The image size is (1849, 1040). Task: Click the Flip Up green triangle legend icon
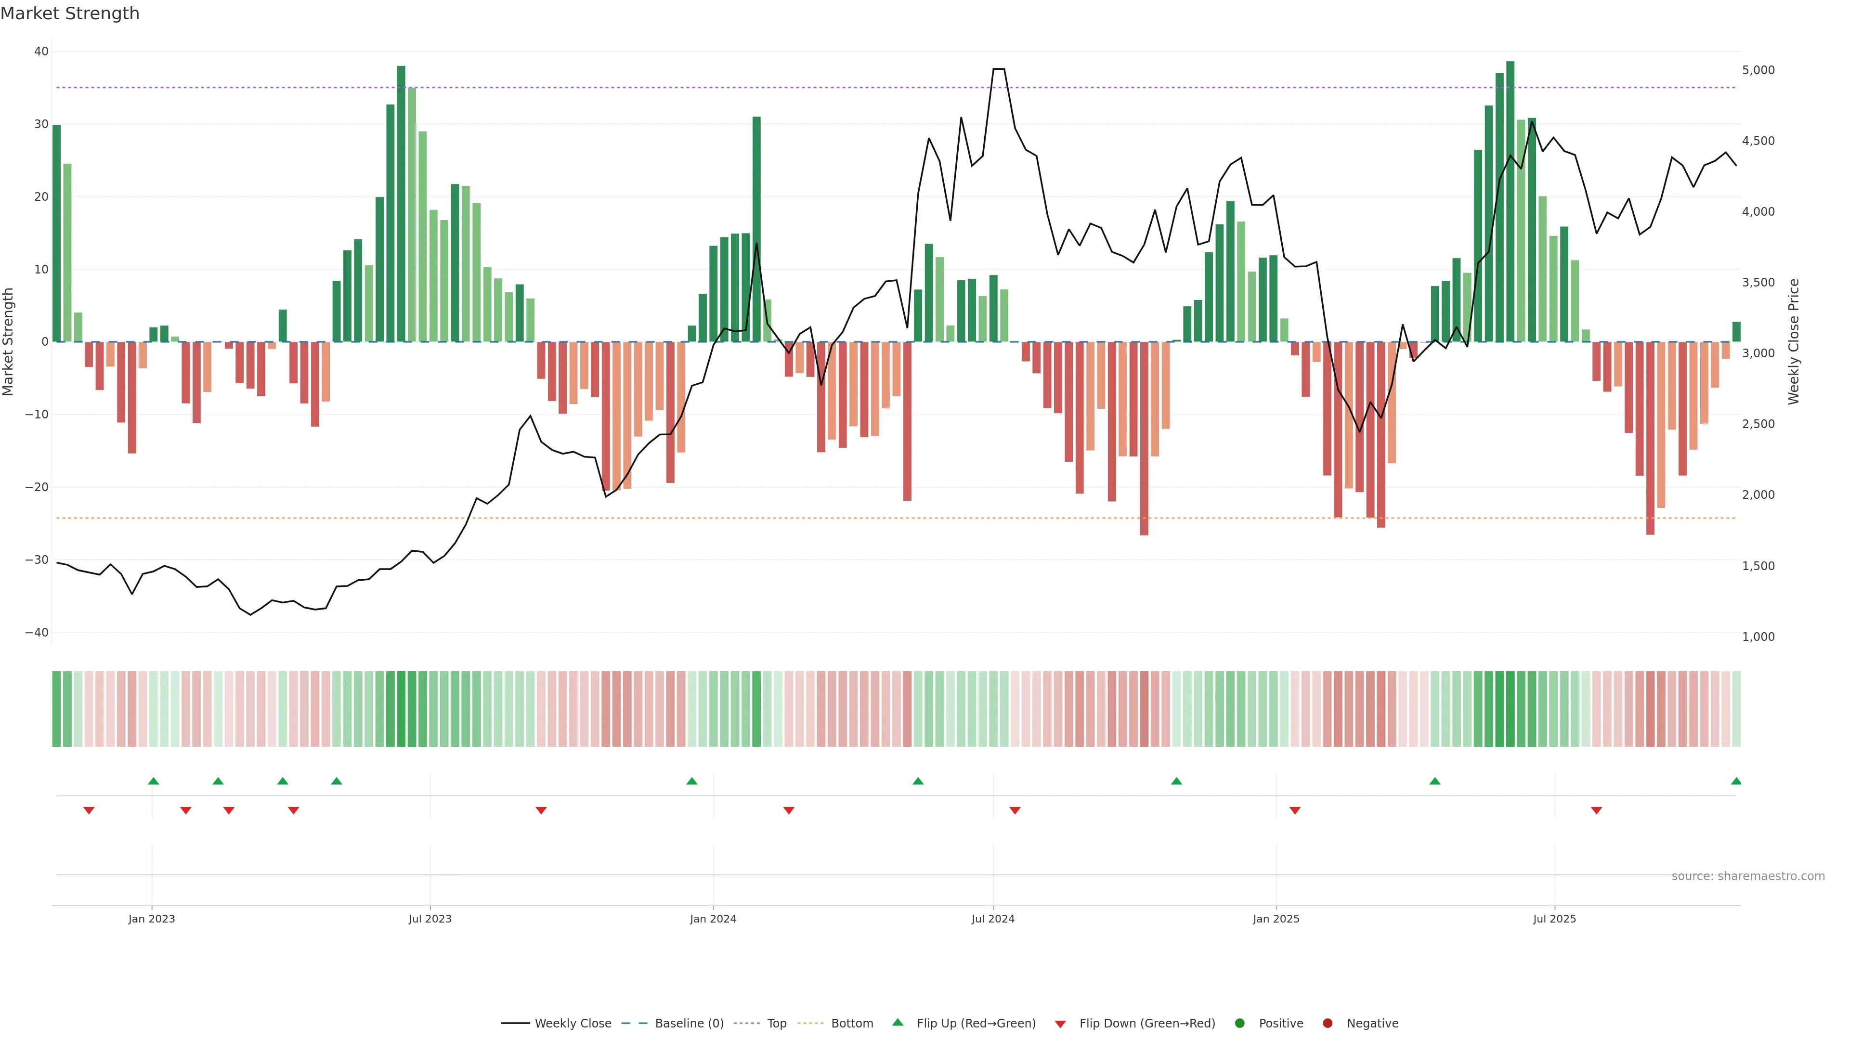tap(897, 1023)
